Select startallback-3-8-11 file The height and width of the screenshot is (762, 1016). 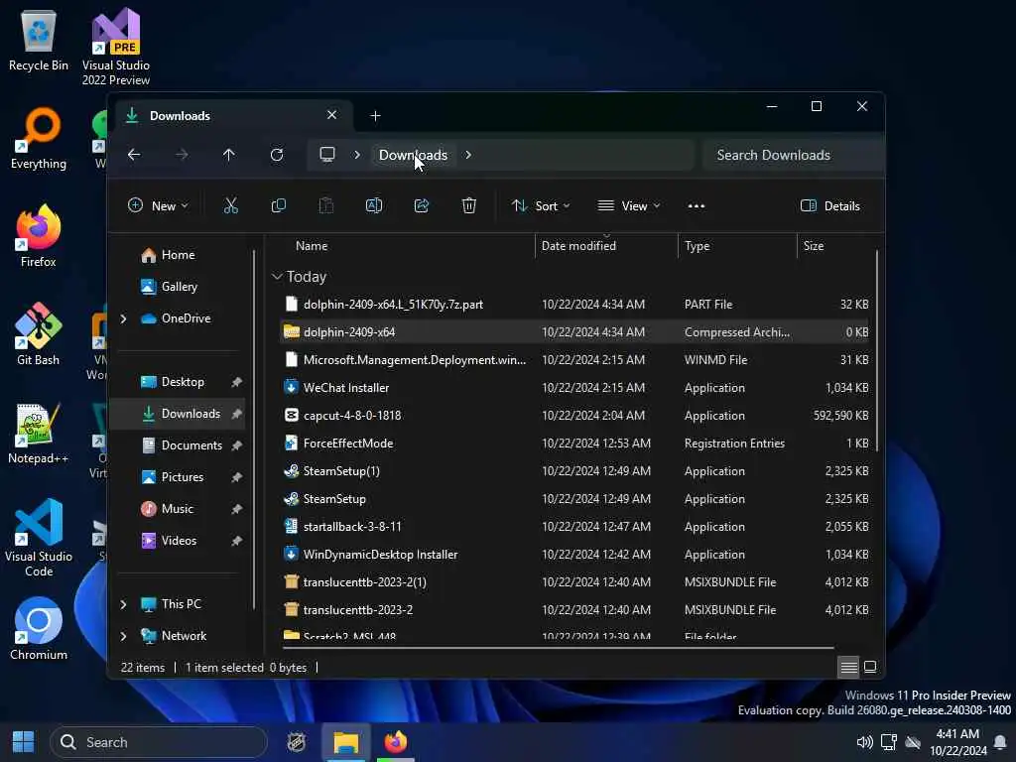pos(574,527)
